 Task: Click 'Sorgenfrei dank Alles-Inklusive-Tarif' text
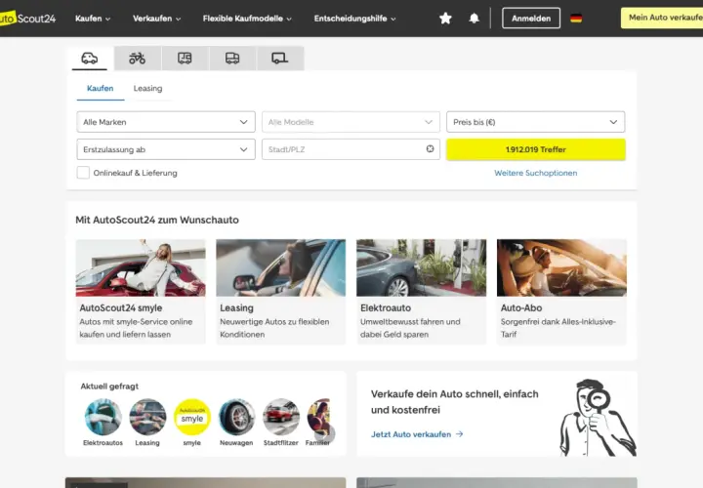[x=558, y=328]
